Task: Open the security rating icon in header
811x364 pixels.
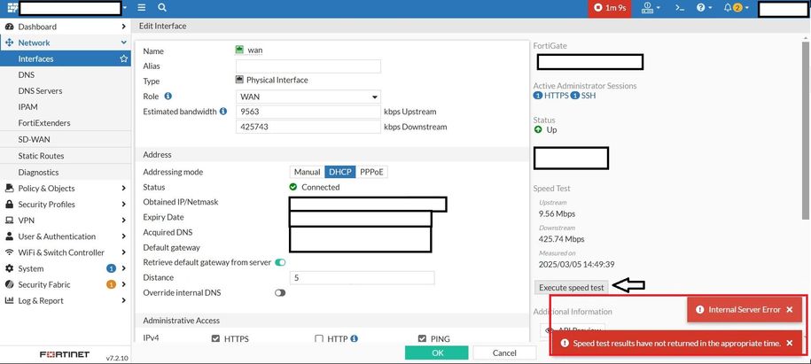Action: (x=651, y=8)
